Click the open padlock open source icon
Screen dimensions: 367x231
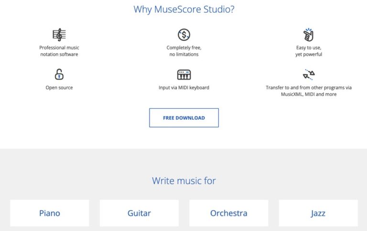[59, 75]
